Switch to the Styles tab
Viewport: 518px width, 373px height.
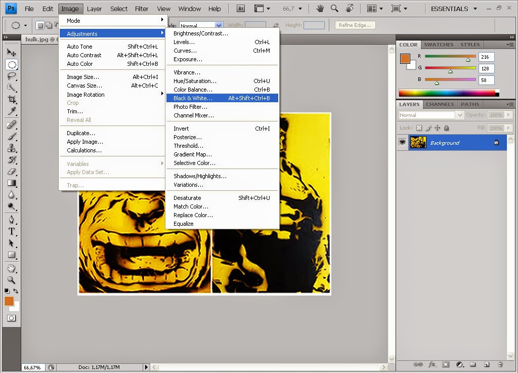[x=470, y=45]
